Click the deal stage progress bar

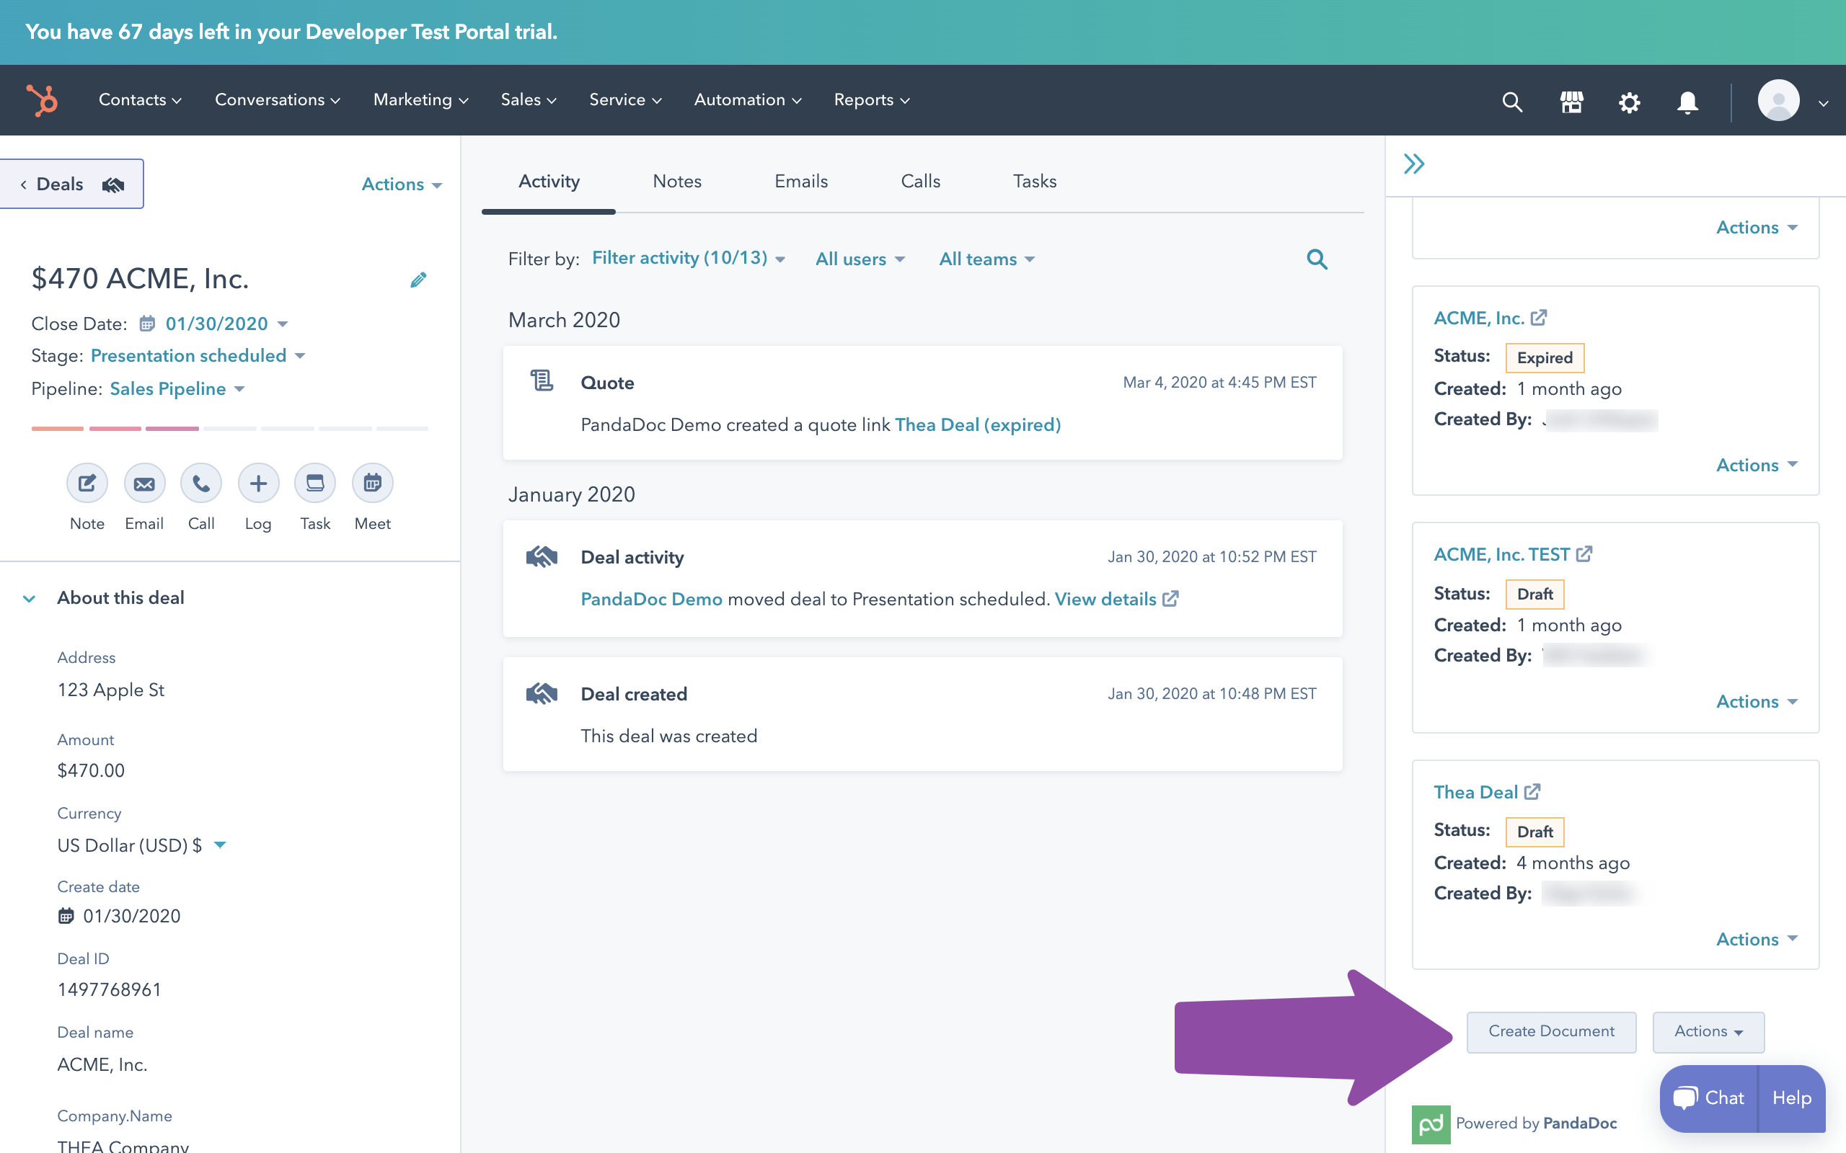tap(229, 429)
